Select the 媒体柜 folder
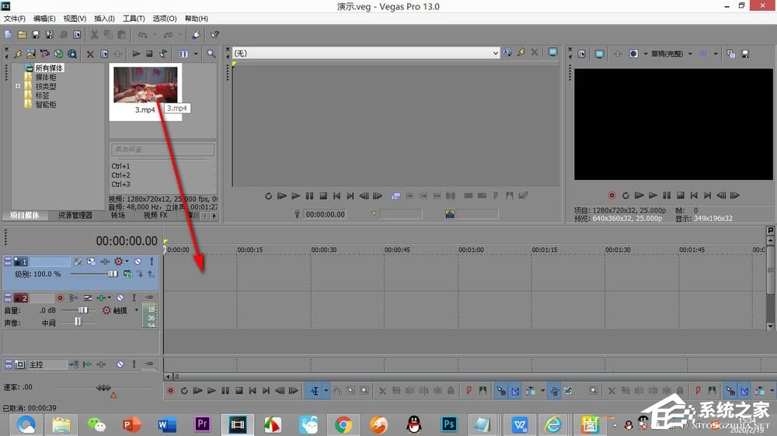Screen dimensions: 777x436 tap(45, 78)
